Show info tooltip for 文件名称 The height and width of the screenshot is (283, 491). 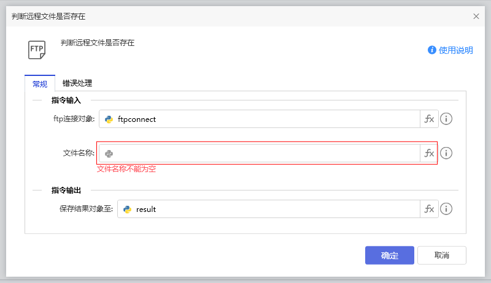[x=447, y=153]
